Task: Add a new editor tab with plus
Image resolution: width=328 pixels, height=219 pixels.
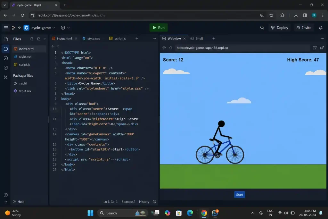Action: pos(137,38)
